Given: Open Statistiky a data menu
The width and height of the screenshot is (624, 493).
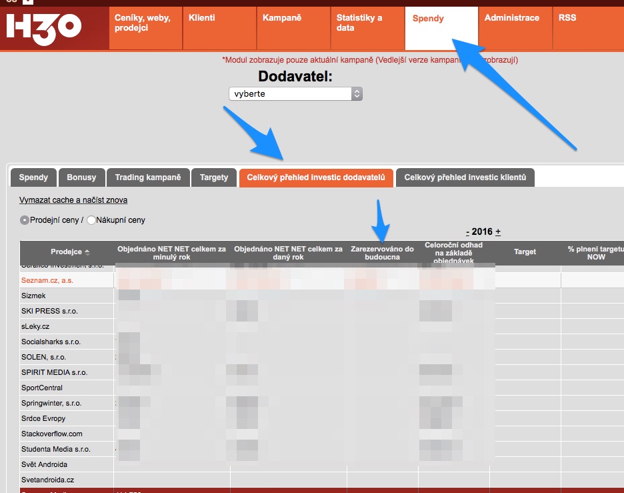Looking at the screenshot, I should click(359, 23).
